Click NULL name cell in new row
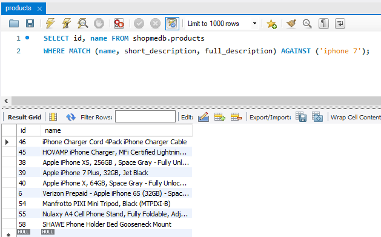 pyautogui.click(x=47, y=232)
